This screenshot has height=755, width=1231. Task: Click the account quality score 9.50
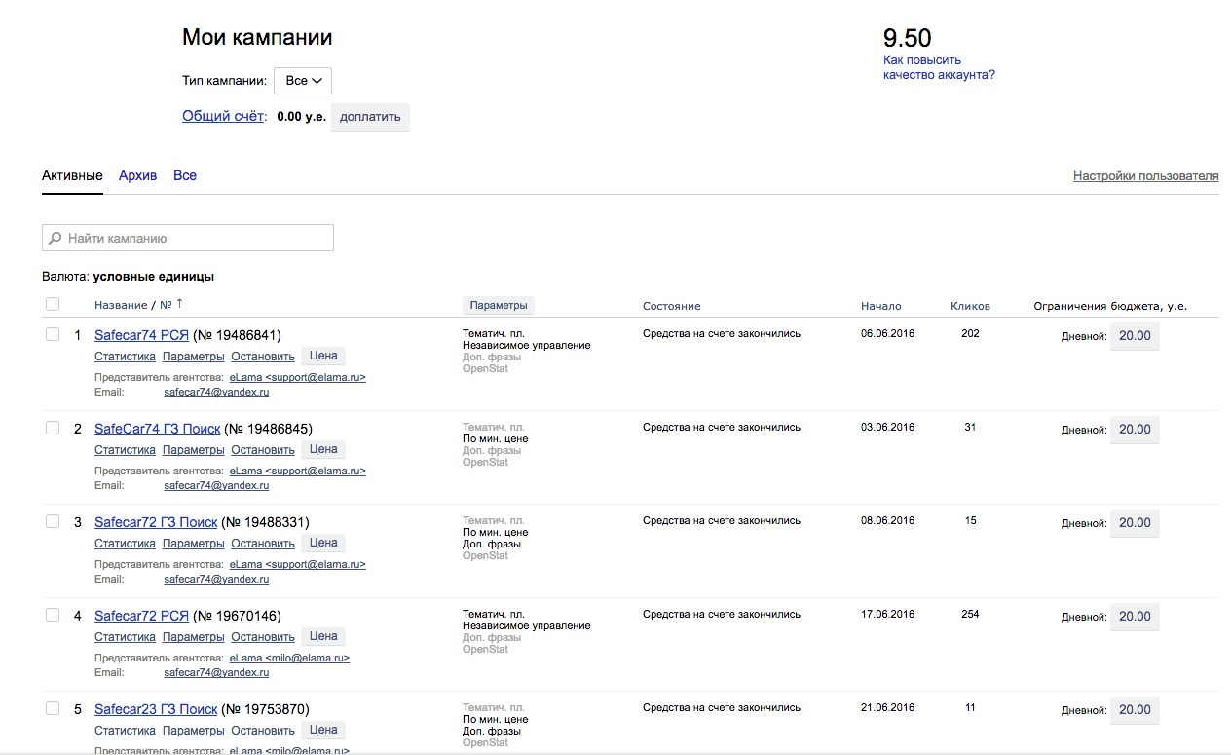908,38
